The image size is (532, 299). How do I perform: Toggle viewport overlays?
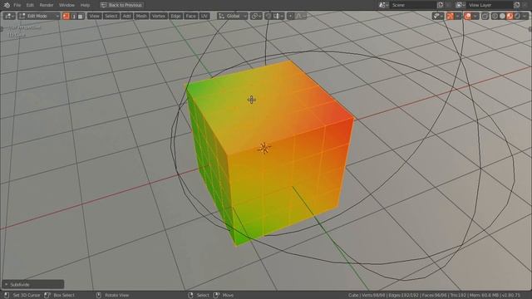pyautogui.click(x=468, y=16)
